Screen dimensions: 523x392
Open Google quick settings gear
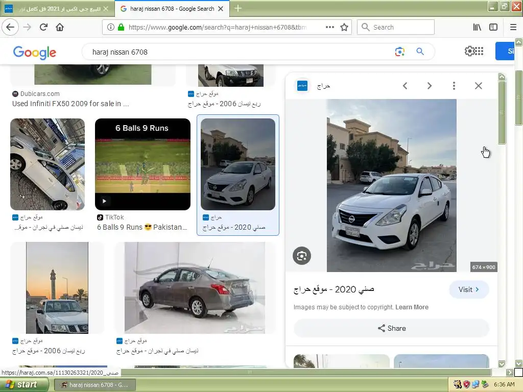(x=469, y=51)
